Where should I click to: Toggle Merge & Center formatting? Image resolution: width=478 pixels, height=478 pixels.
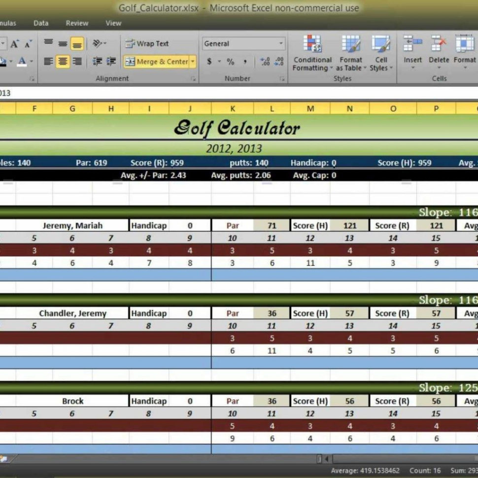pyautogui.click(x=153, y=62)
